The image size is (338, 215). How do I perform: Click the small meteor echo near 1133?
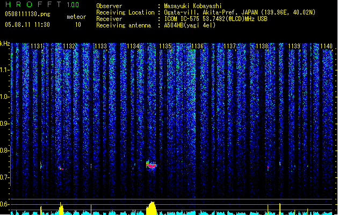click(x=91, y=166)
